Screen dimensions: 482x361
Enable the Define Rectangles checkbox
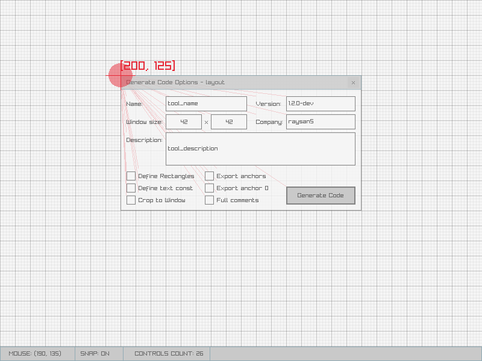[x=131, y=176]
